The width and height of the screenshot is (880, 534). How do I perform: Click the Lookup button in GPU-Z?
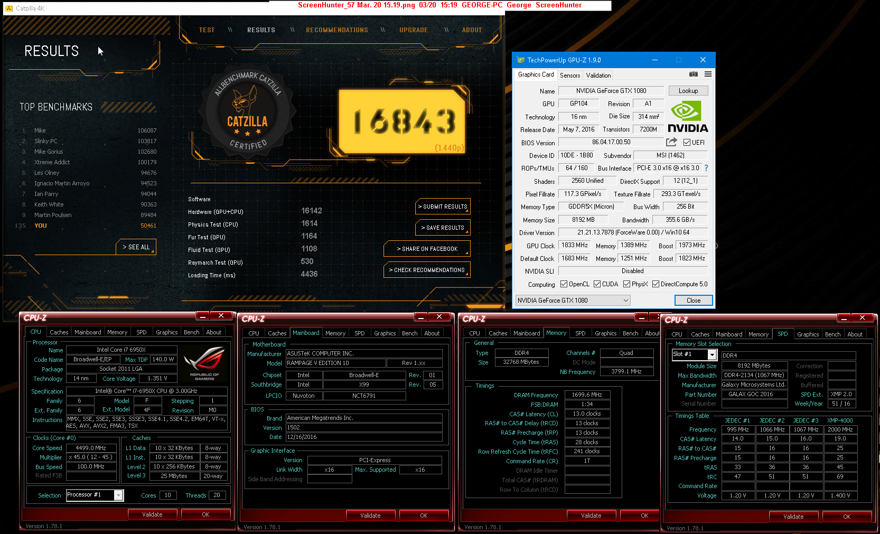tap(688, 91)
